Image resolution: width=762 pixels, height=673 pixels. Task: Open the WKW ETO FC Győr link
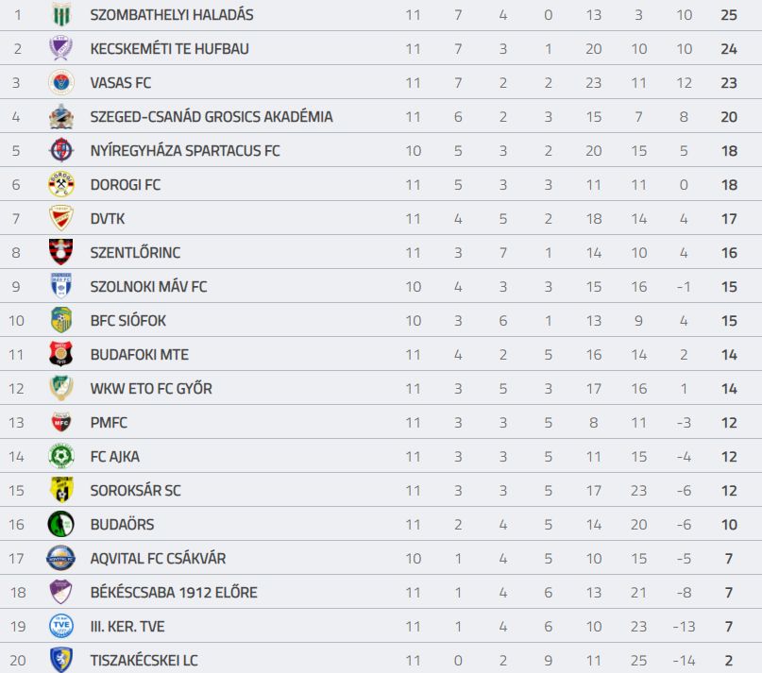coord(151,389)
